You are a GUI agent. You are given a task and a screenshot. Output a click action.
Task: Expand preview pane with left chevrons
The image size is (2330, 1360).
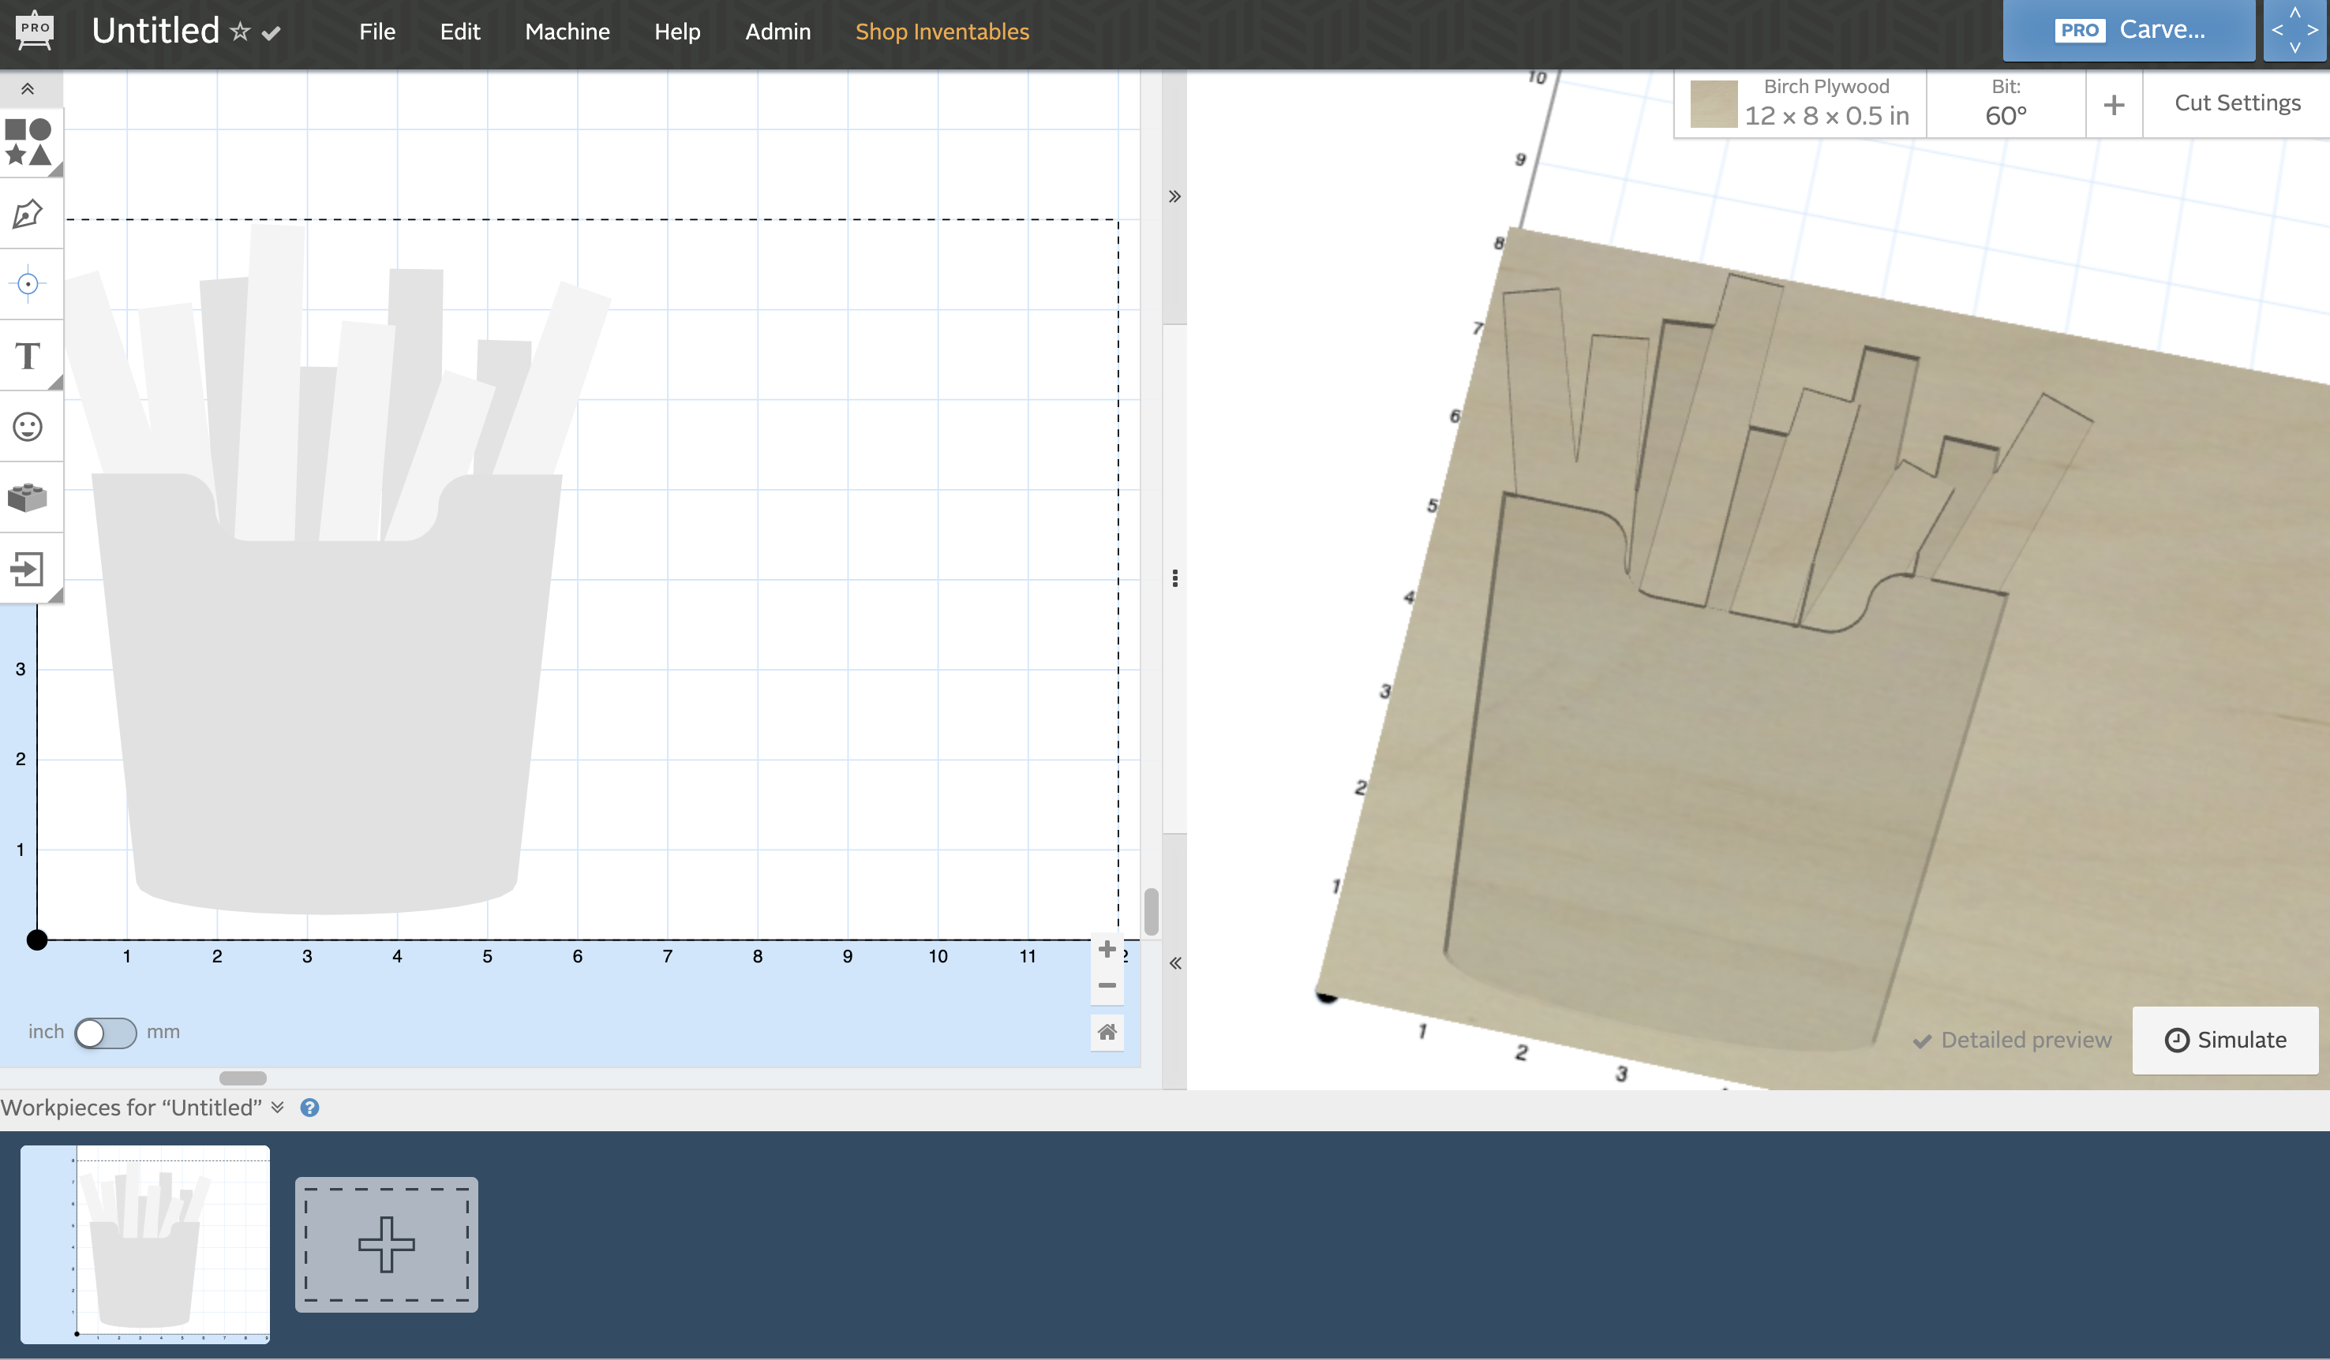coord(1174,962)
